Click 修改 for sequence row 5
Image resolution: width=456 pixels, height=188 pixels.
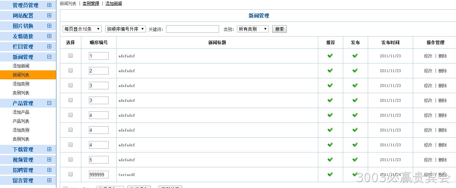428,160
